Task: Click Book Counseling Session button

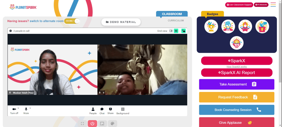Action: [x=237, y=110]
